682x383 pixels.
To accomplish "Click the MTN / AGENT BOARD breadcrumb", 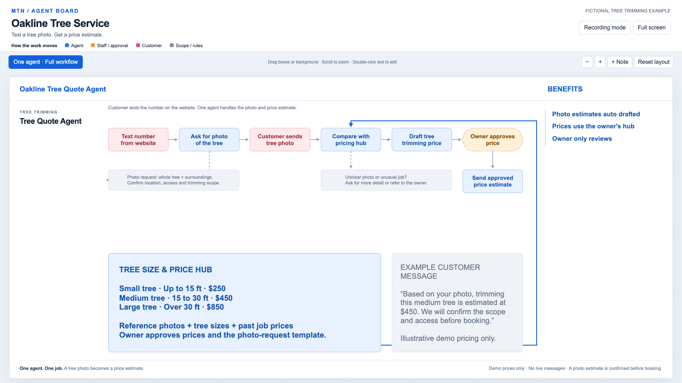I will pos(45,11).
